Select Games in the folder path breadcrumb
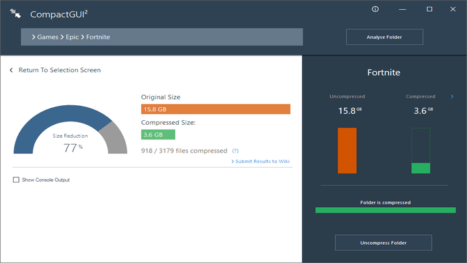The image size is (467, 263). pyautogui.click(x=47, y=37)
